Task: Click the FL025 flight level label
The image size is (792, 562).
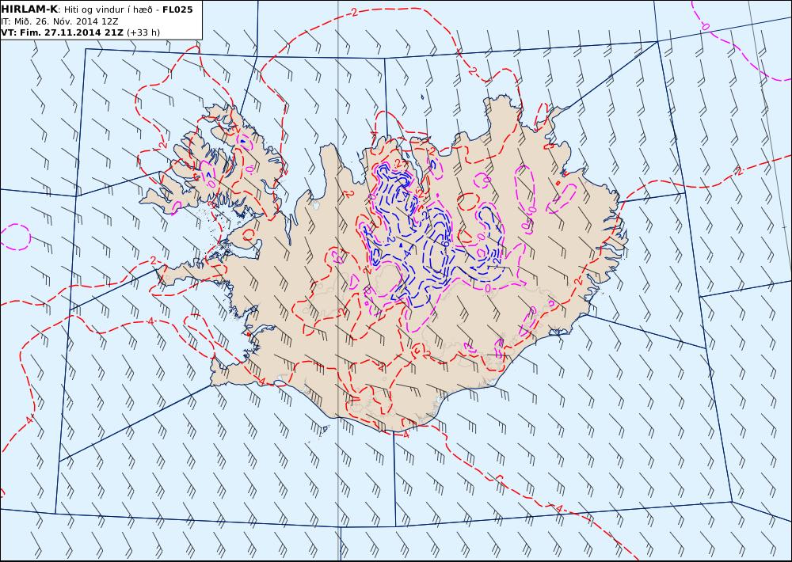Action: 177,9
